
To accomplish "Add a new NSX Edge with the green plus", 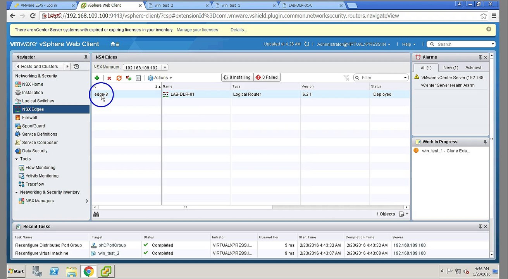I will (x=97, y=78).
